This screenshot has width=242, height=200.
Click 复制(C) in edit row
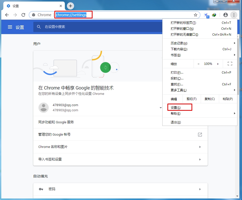(x=210, y=99)
